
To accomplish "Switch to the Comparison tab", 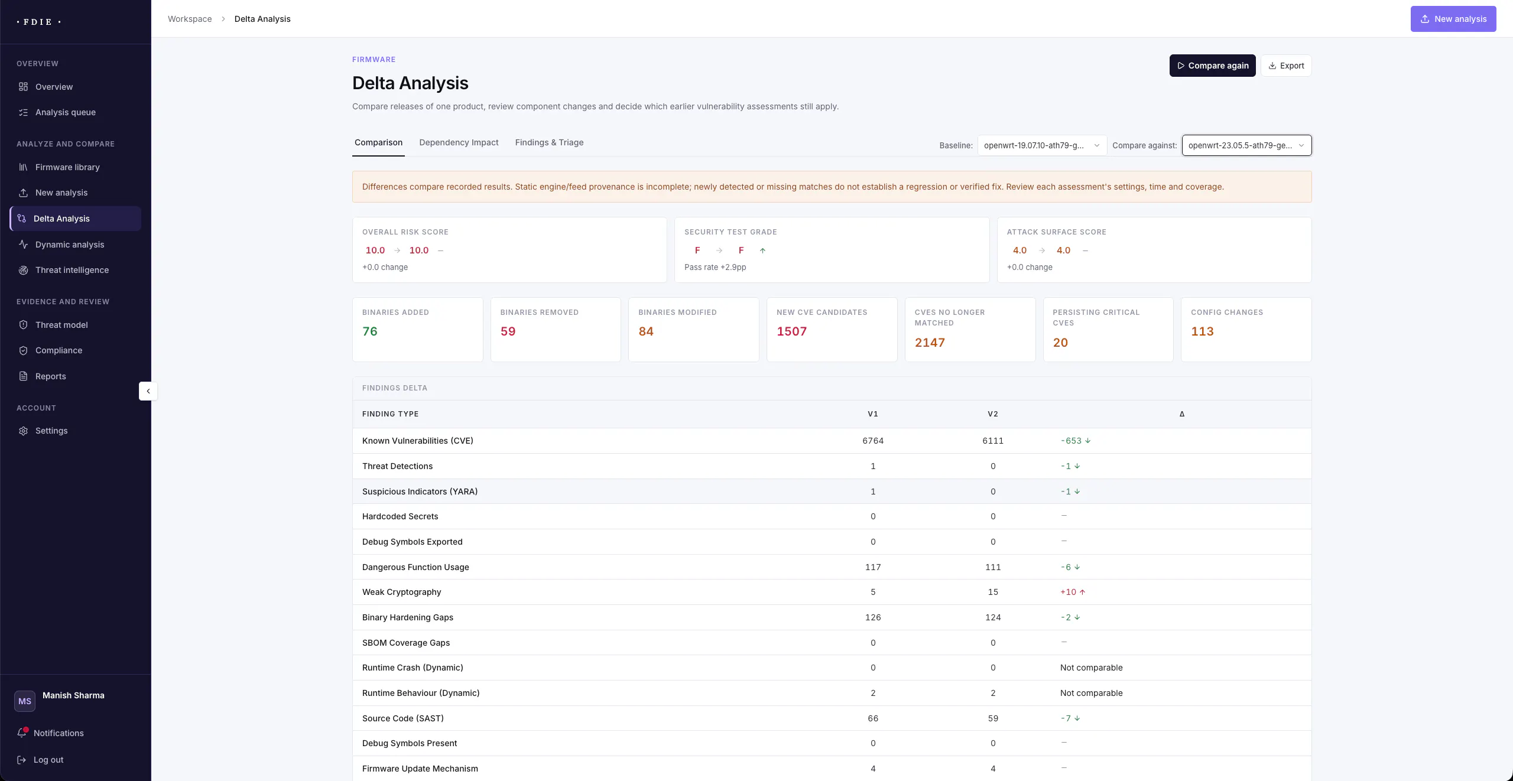I will pyautogui.click(x=378, y=142).
